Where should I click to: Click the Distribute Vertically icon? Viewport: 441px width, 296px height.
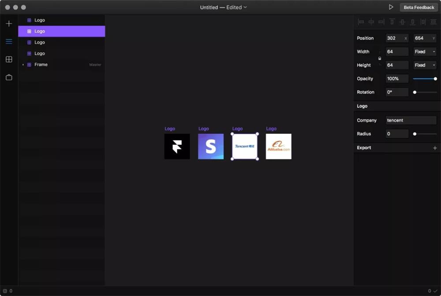click(433, 22)
